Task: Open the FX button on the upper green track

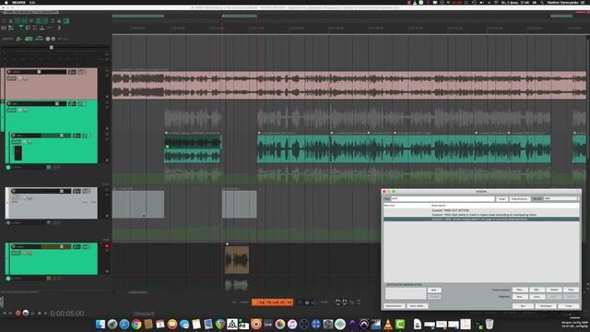Action: coord(72,103)
